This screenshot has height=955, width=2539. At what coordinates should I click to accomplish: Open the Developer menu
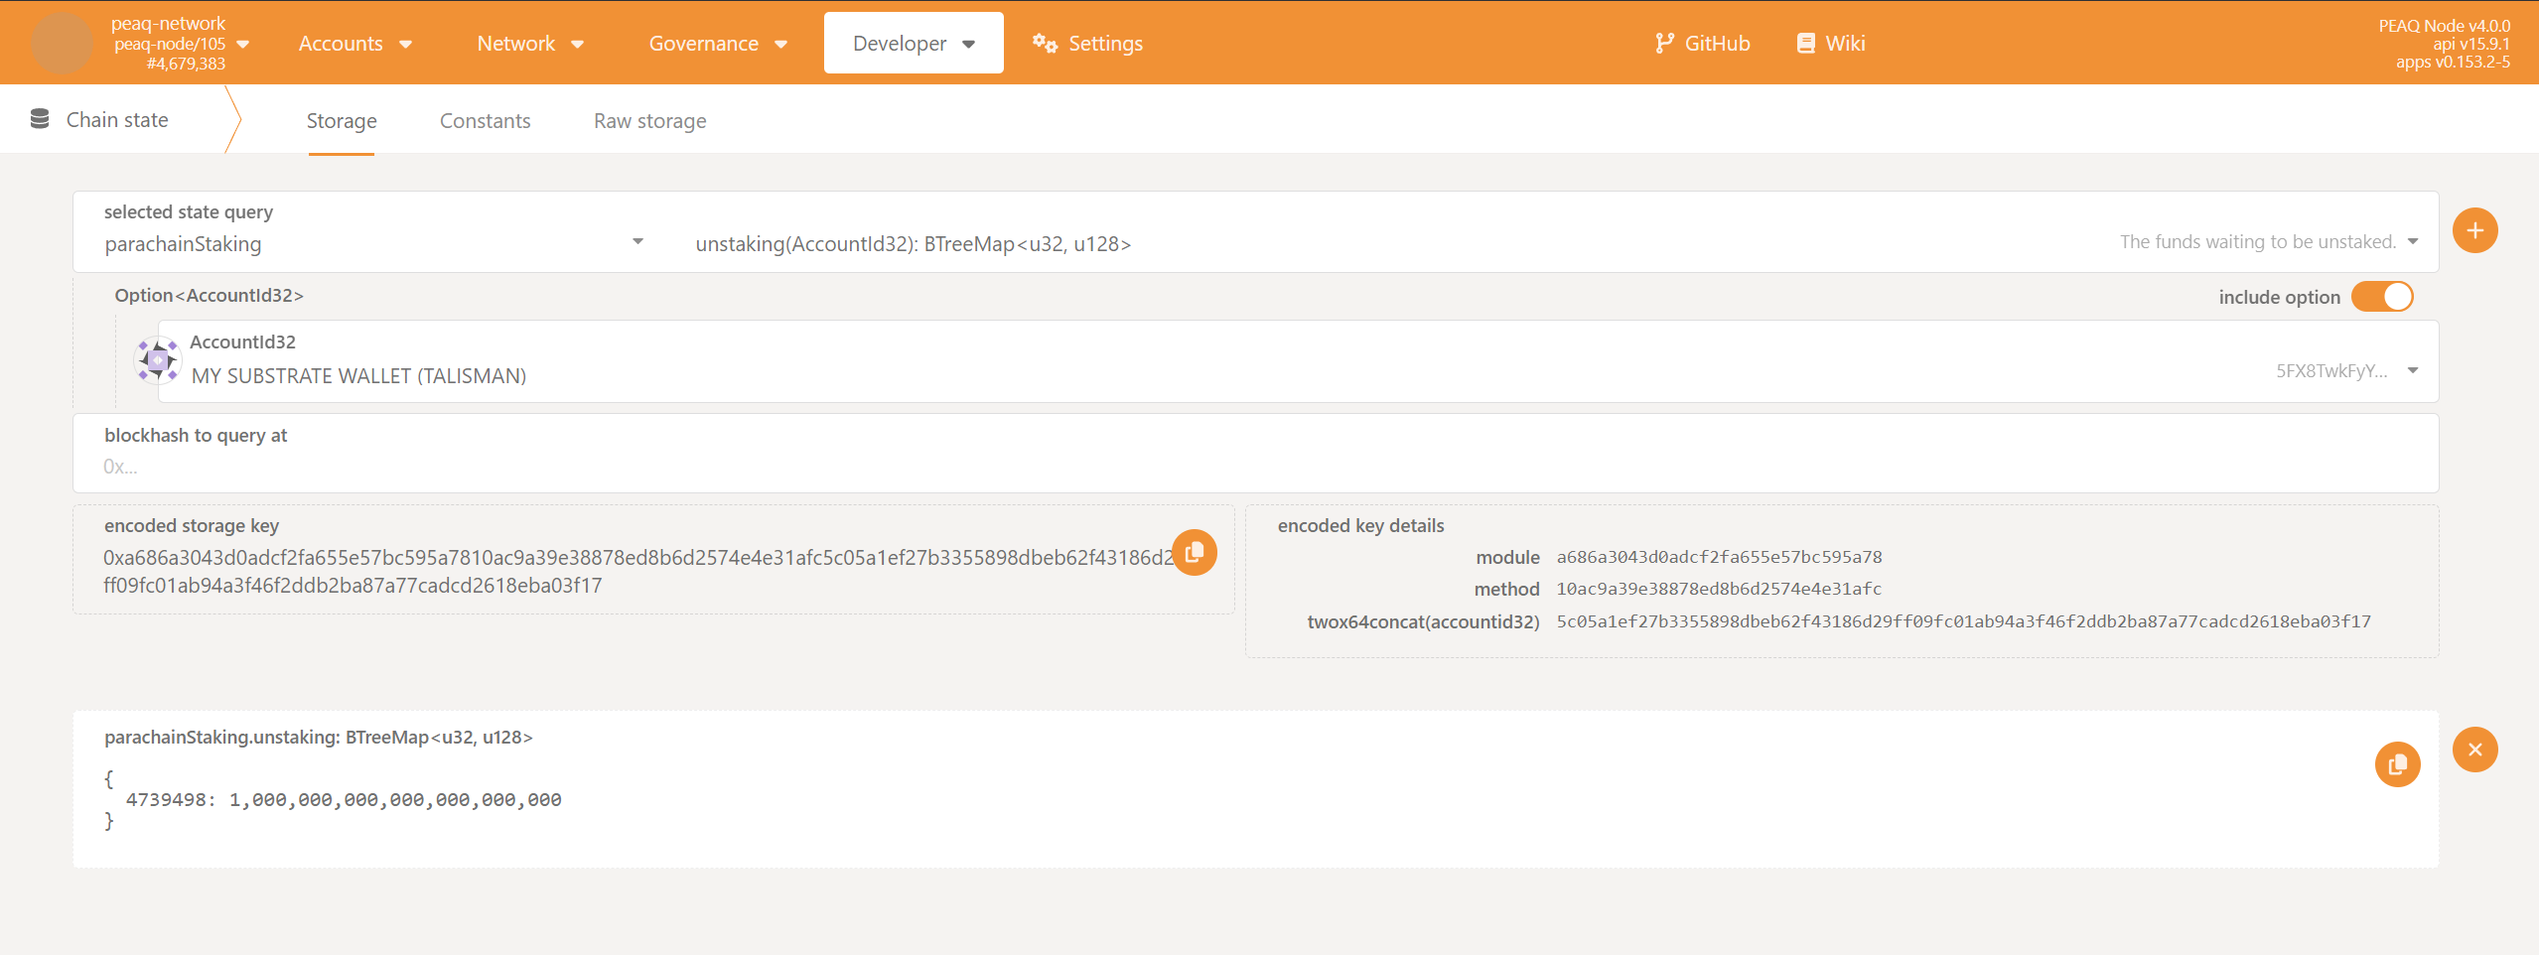[912, 43]
